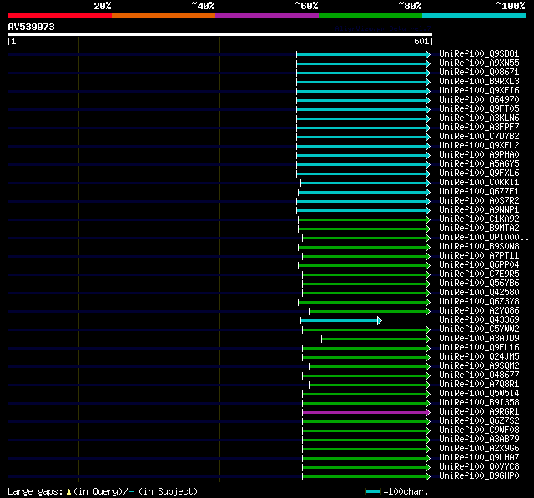Click the UniRef100_C0KKI1 label

click(x=479, y=183)
